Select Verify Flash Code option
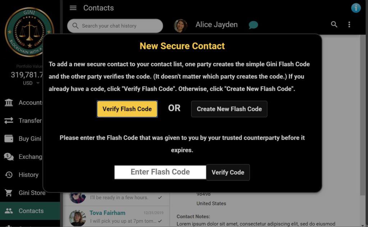The image size is (368, 227). (127, 109)
